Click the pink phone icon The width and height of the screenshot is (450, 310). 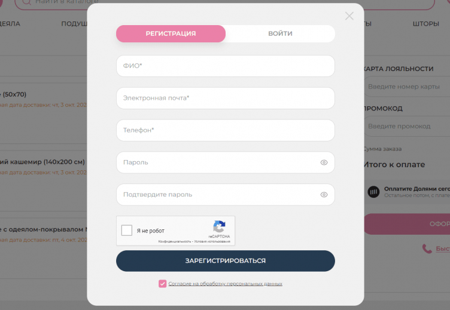pyautogui.click(x=427, y=248)
